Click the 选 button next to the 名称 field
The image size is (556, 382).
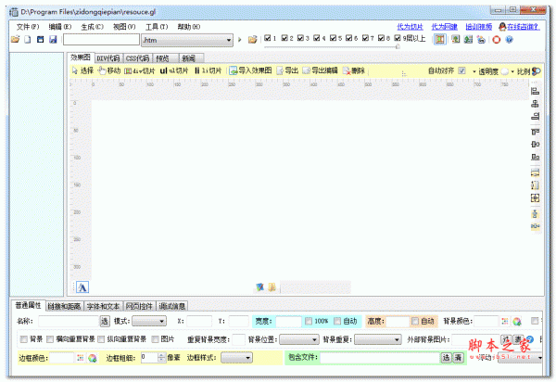(x=103, y=321)
